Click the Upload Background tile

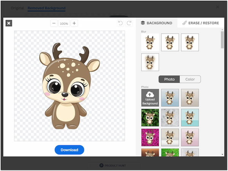click(x=150, y=98)
